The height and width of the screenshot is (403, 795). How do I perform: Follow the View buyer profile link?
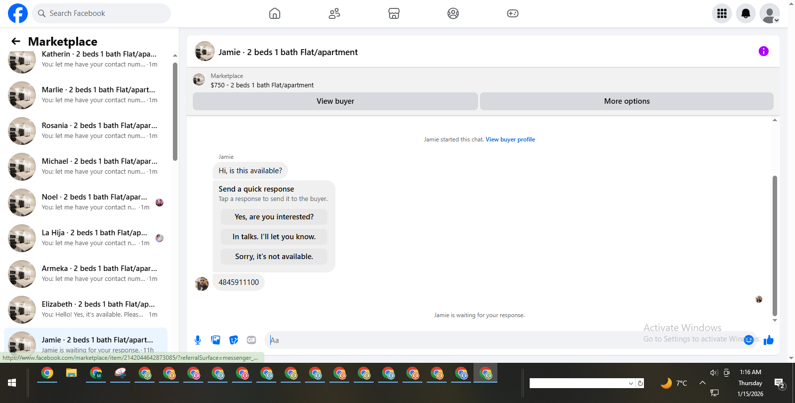(x=510, y=139)
